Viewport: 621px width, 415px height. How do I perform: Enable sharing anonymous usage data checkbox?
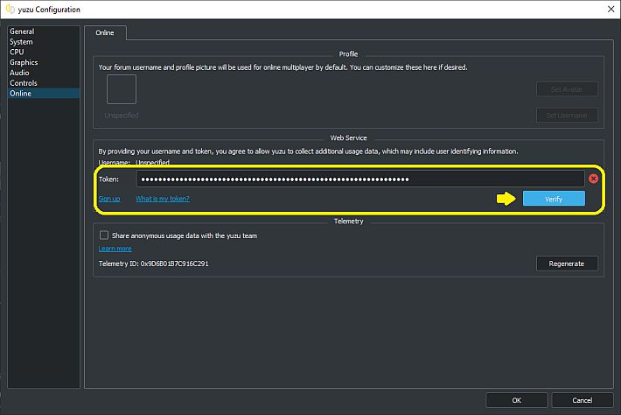tap(104, 236)
